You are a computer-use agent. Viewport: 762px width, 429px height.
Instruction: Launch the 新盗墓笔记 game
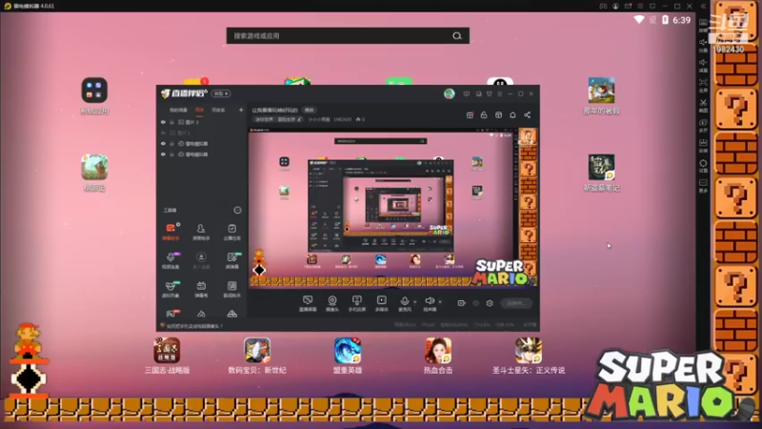(x=601, y=173)
